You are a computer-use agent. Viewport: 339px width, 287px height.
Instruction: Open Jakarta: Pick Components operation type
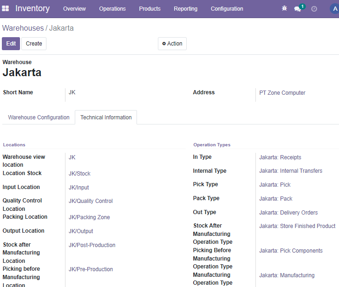tap(291, 251)
